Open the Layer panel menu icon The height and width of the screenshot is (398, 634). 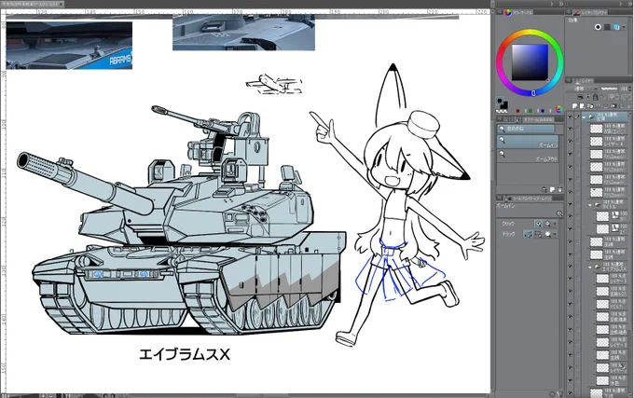coord(570,80)
